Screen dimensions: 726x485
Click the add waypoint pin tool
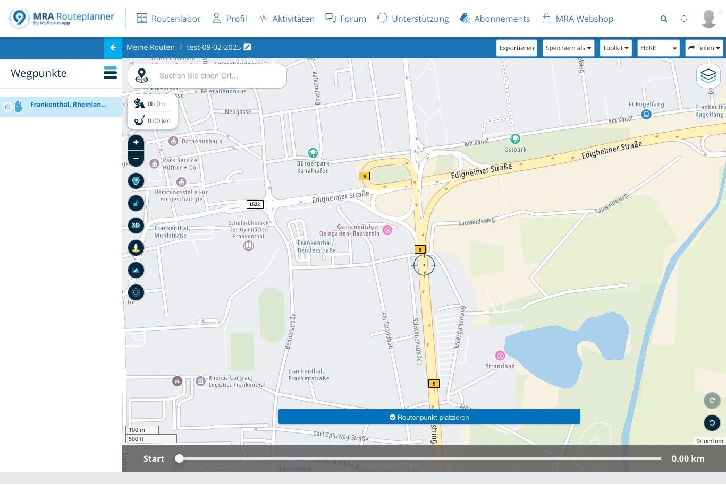[136, 181]
